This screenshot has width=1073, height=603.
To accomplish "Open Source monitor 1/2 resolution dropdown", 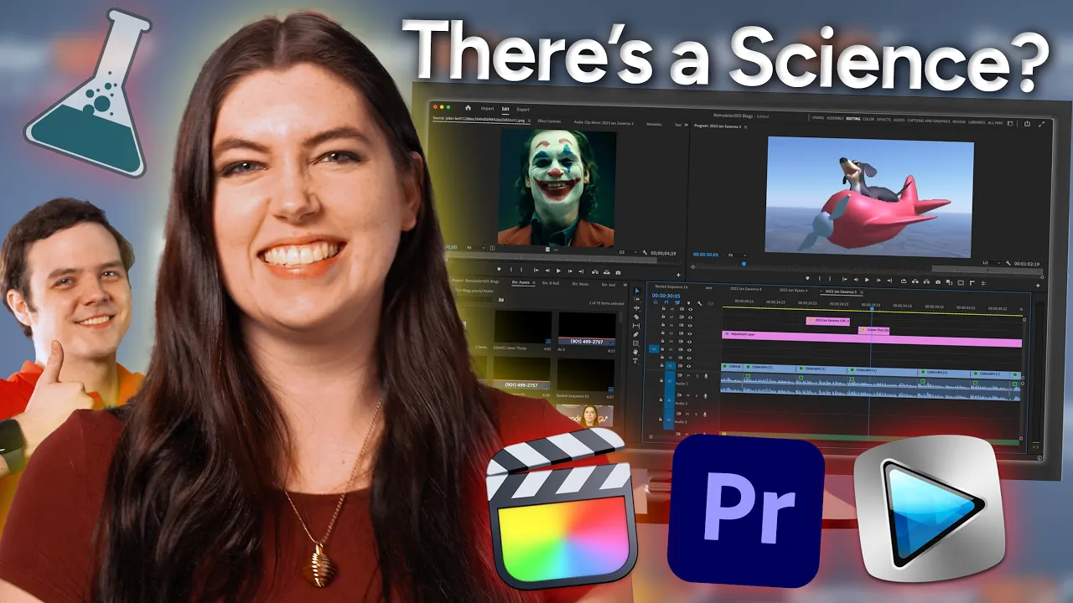I will 628,252.
